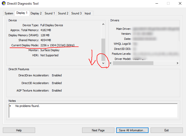Viewport: 186px width, 136px height.
Task: Go to the Sound 1 tab
Action: [50, 13]
